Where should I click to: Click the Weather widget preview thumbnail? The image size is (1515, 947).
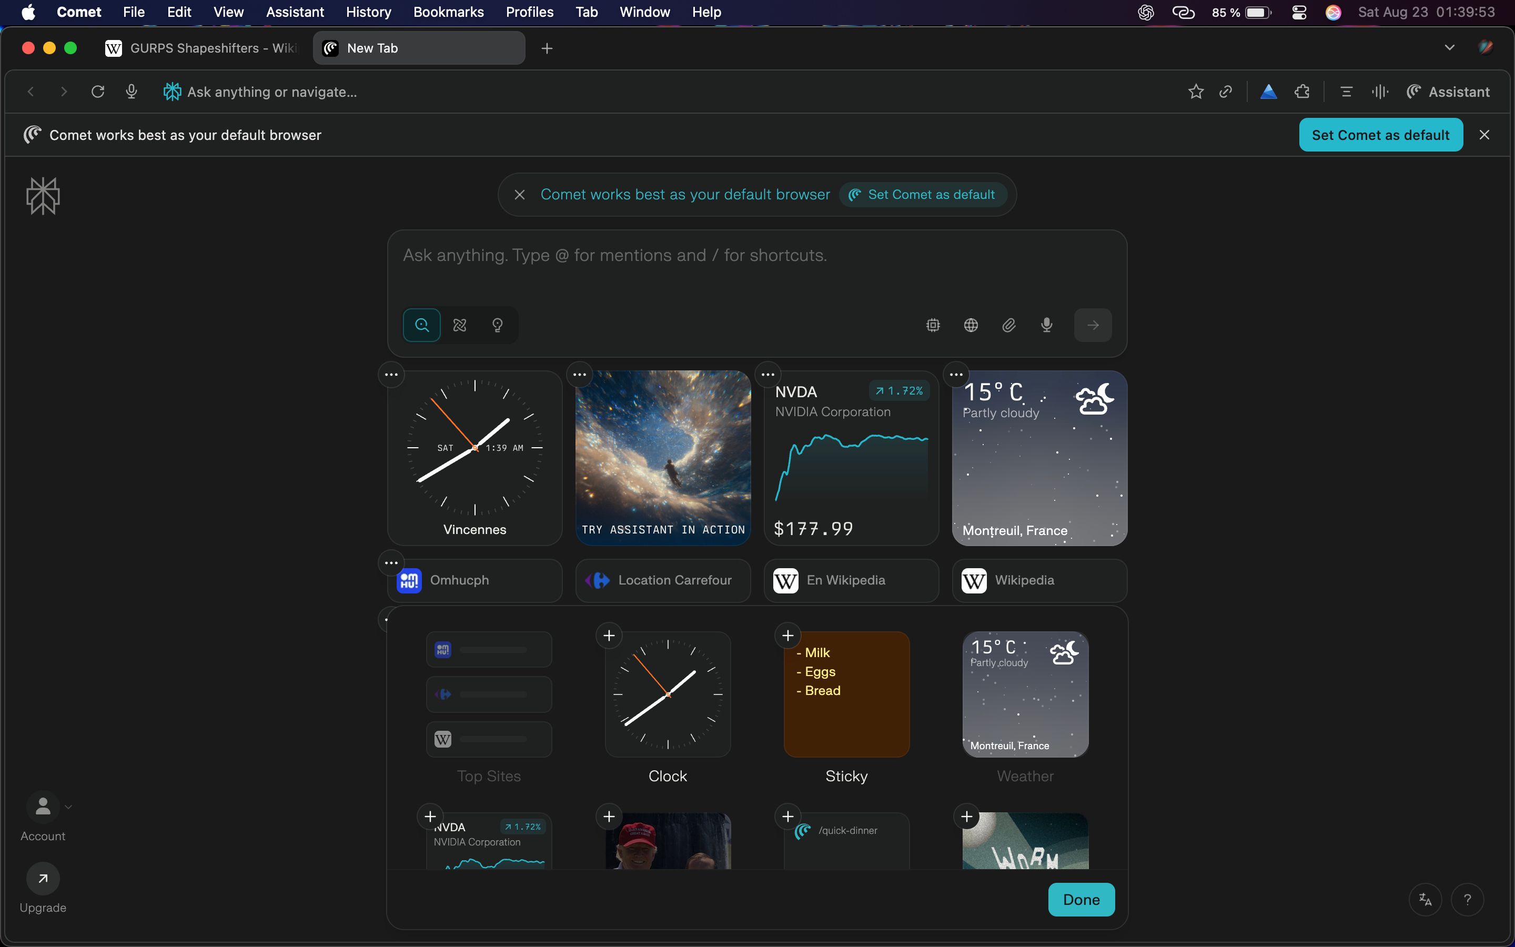[x=1025, y=694]
